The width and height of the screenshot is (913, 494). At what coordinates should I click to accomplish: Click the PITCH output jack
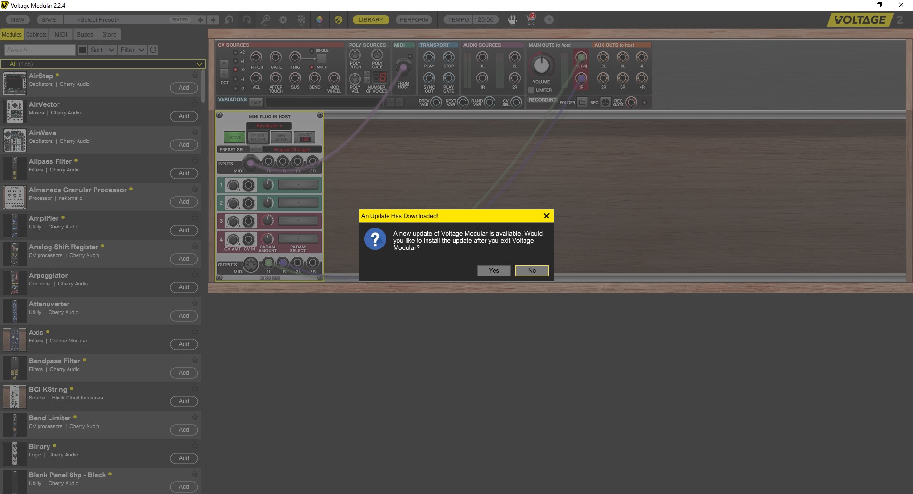256,57
